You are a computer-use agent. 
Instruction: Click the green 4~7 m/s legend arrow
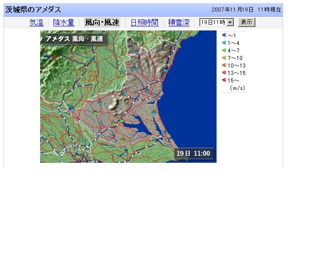tap(224, 50)
